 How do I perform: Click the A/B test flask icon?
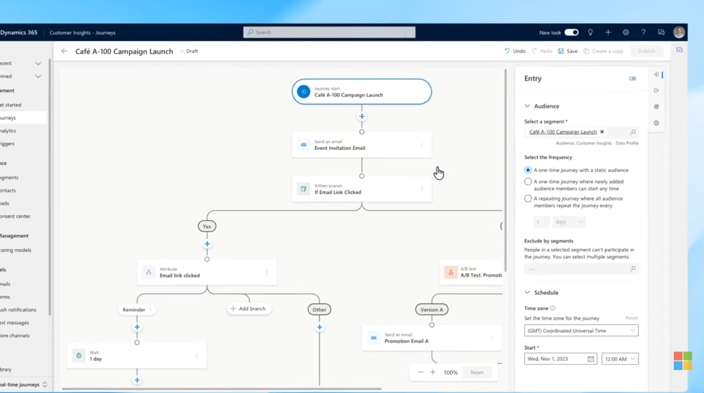(x=451, y=272)
